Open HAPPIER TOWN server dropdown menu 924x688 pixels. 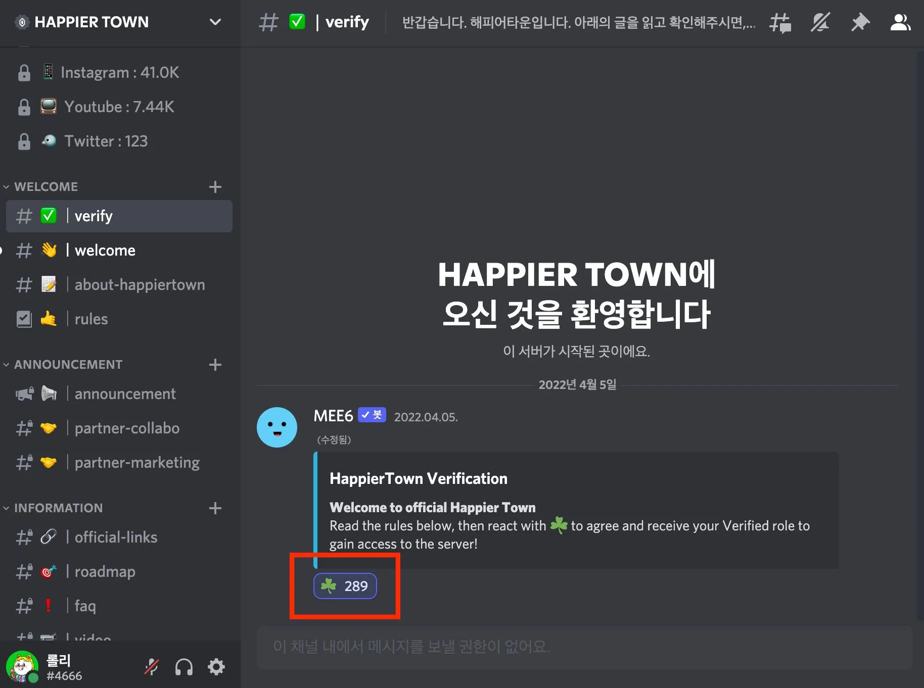tap(215, 22)
